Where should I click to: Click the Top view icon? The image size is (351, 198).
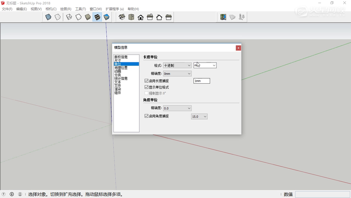pyautogui.click(x=131, y=17)
